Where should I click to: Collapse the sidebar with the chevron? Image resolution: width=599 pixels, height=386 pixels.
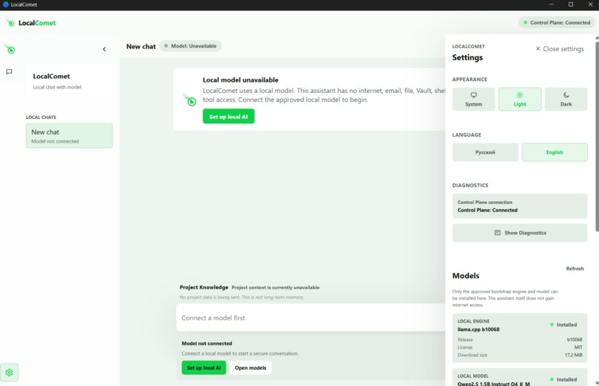coord(104,49)
